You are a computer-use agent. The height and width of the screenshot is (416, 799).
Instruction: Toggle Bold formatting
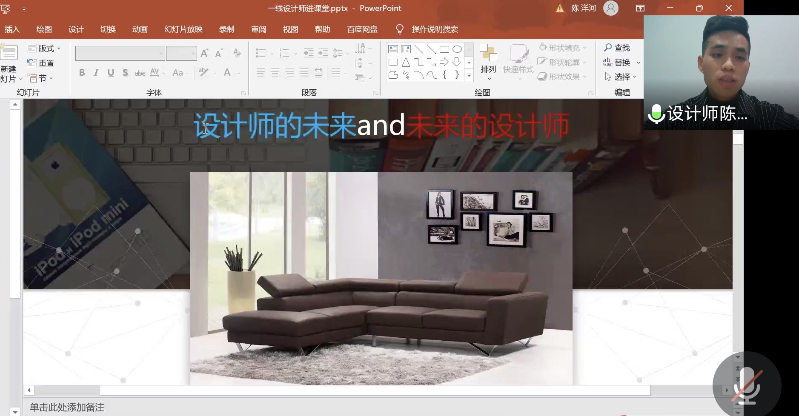click(x=82, y=73)
